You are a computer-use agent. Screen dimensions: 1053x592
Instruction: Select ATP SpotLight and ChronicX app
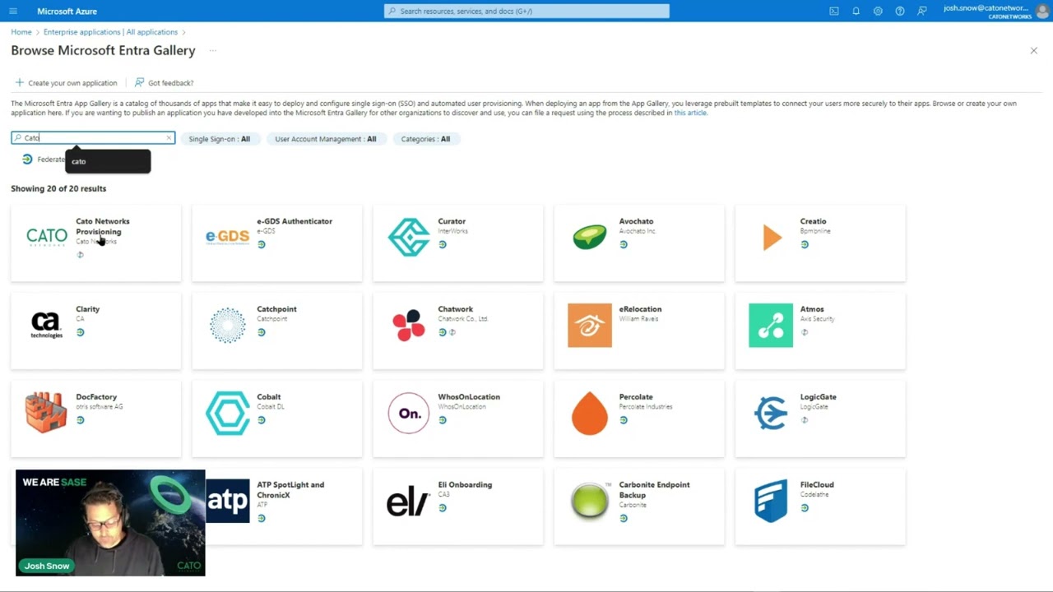point(290,490)
